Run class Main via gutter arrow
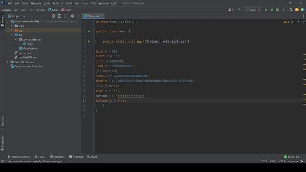Viewport: 306px width, 172px height. pos(89,32)
